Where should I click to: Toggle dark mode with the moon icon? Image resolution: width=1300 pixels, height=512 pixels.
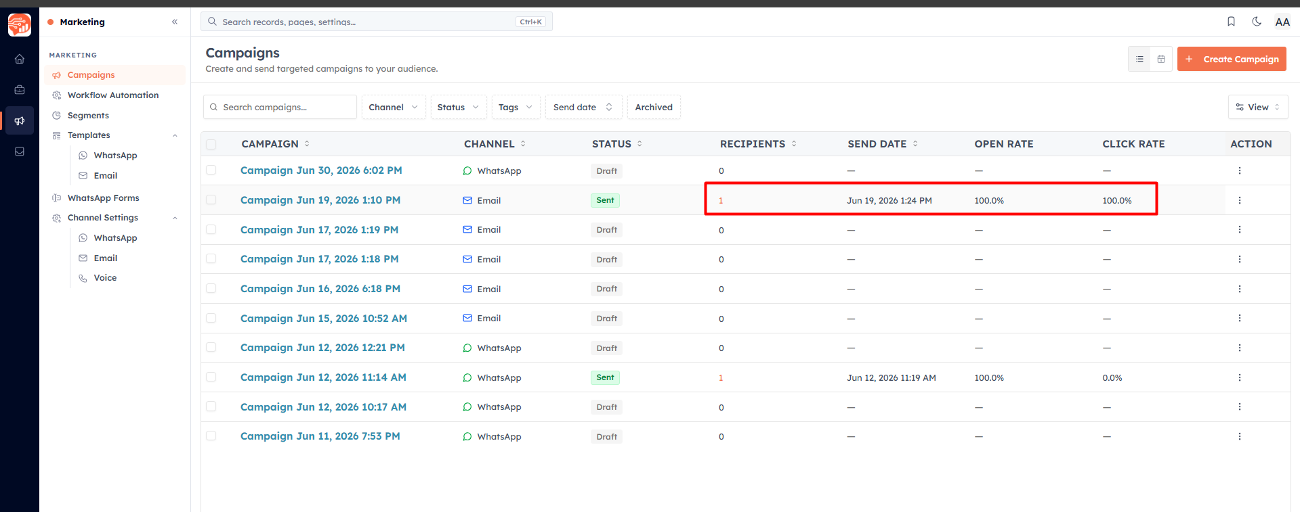pos(1257,22)
